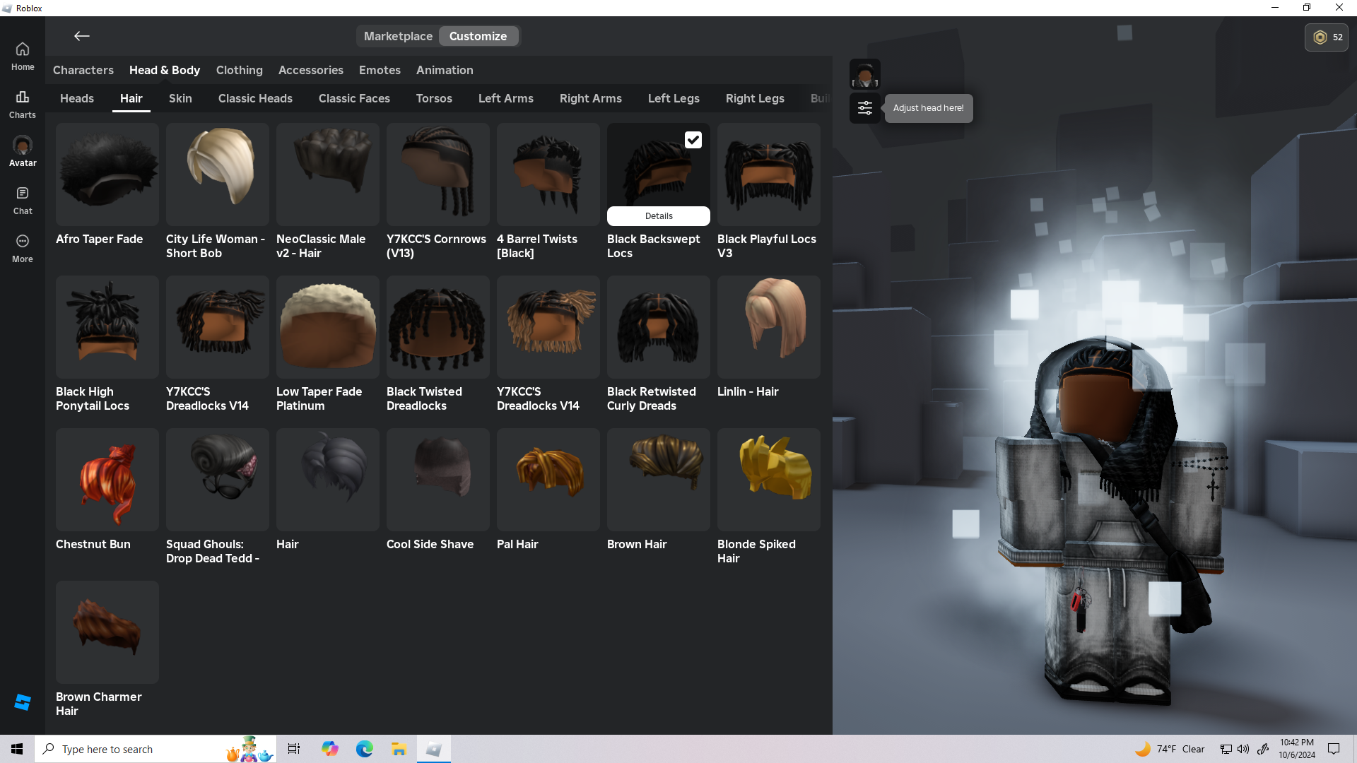Select the Customize toggle option
This screenshot has height=763, width=1357.
point(478,36)
